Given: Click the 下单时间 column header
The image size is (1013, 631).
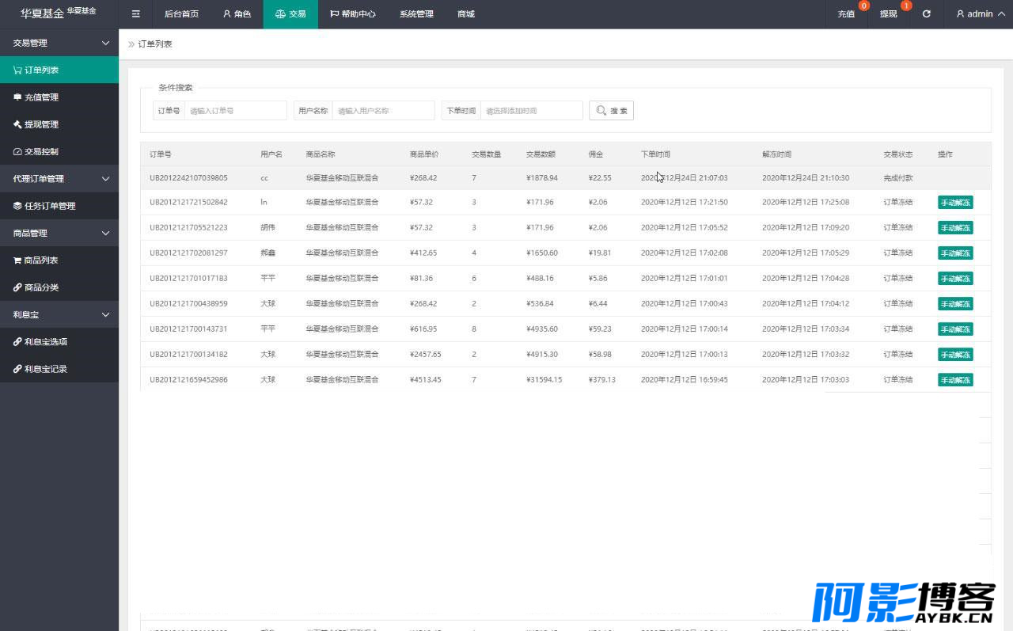Looking at the screenshot, I should (655, 154).
